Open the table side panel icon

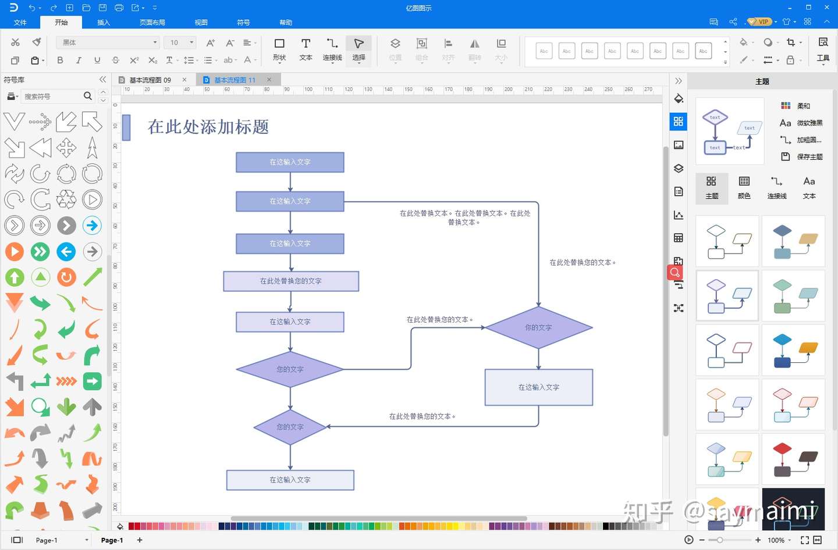click(x=679, y=238)
